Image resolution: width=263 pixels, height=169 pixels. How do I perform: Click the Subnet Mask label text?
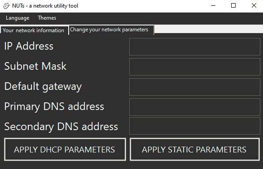(35, 66)
